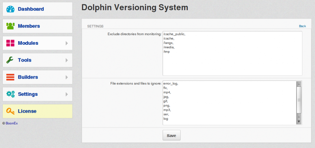Expand the Tools submenu arrow
The image size is (315, 148).
tap(67, 60)
